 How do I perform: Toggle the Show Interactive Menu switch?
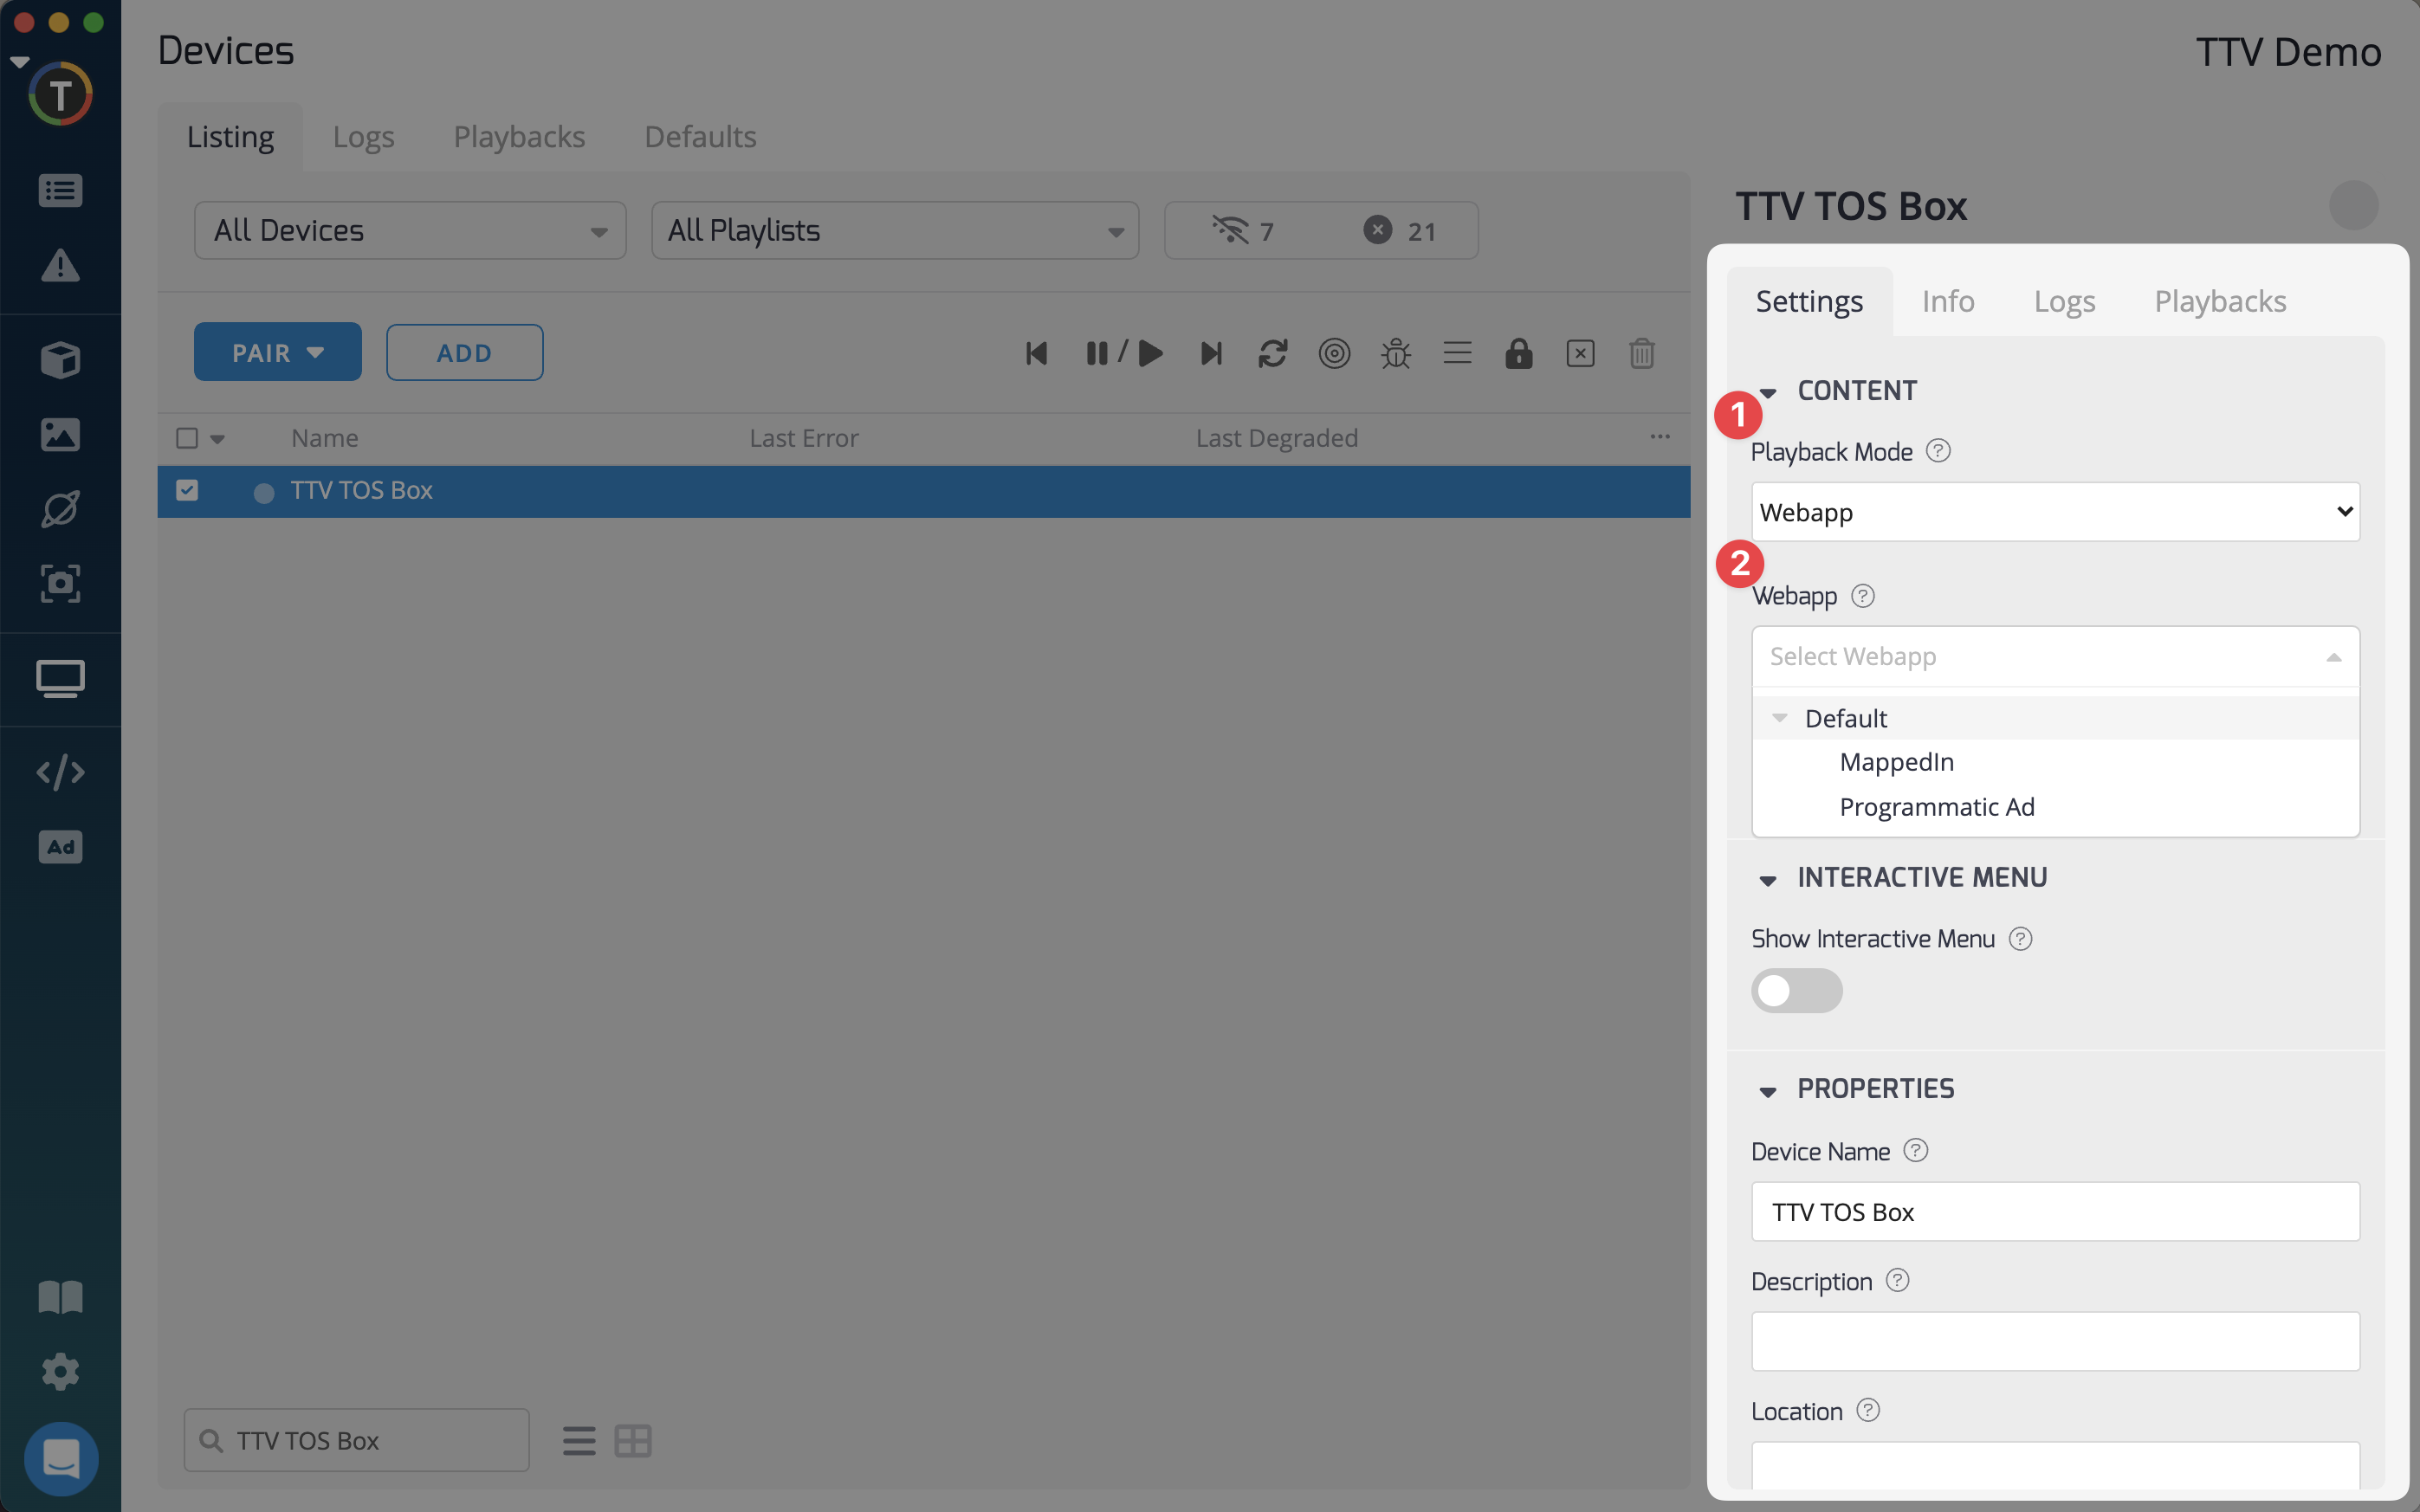pyautogui.click(x=1796, y=990)
